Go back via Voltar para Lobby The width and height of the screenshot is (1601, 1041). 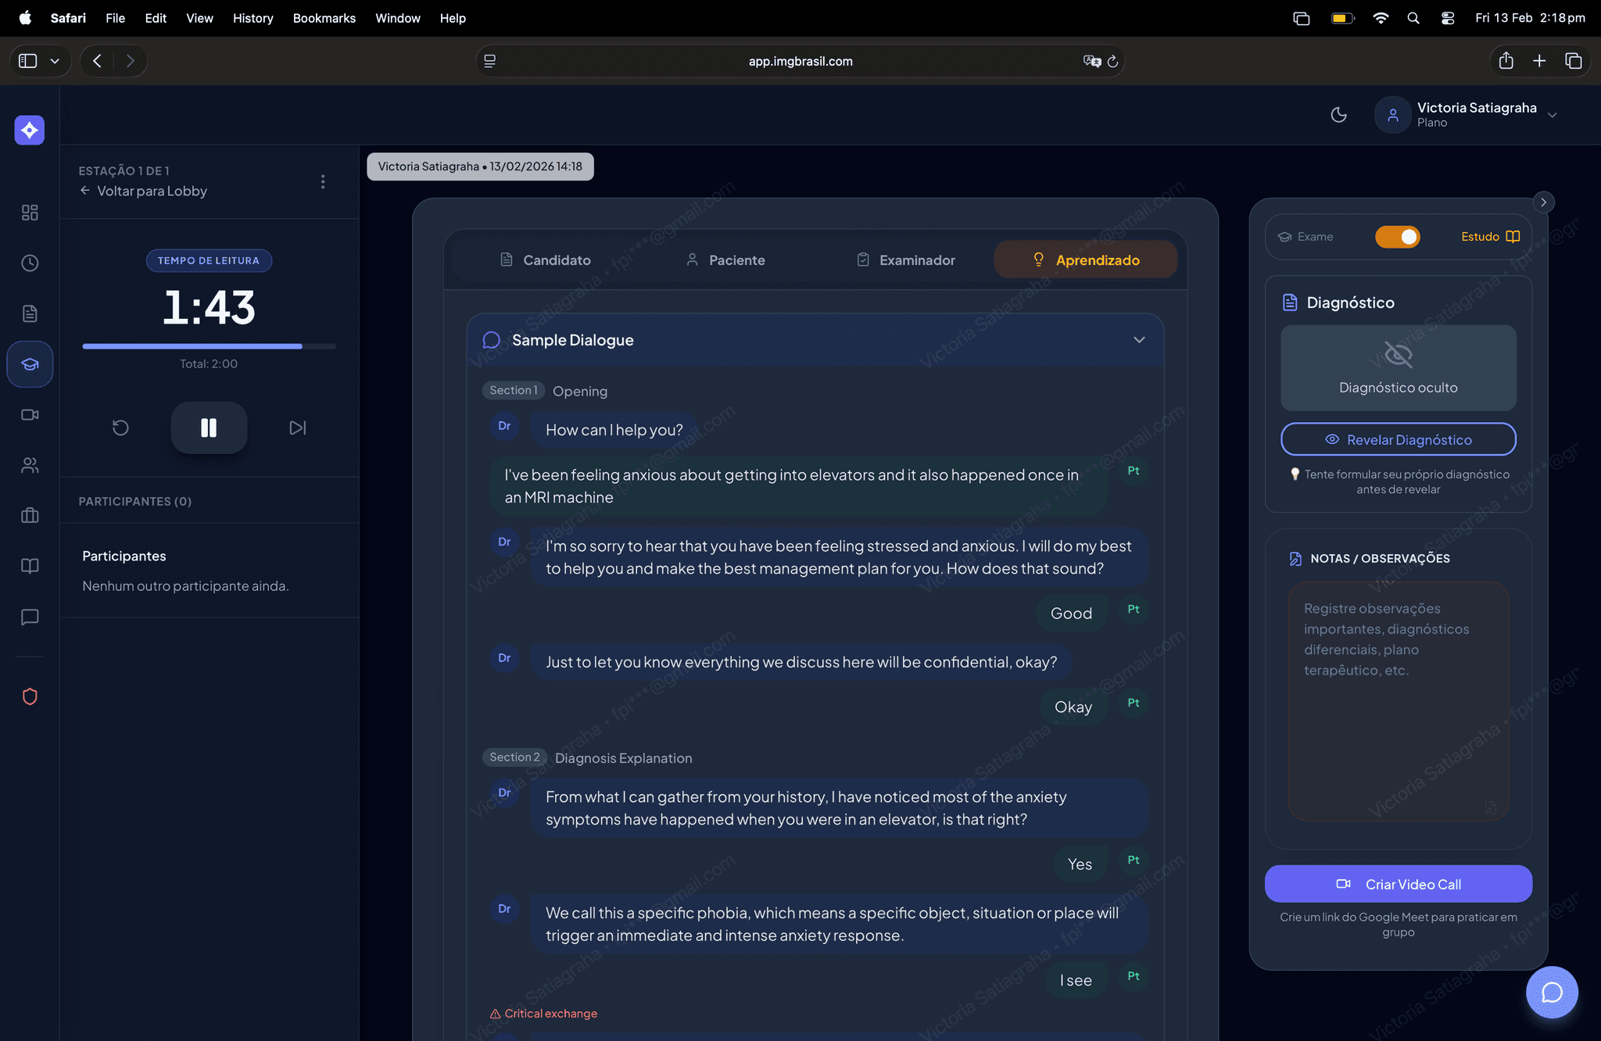(144, 191)
